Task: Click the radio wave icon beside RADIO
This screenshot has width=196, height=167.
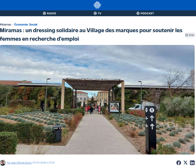Action: click(x=44, y=13)
